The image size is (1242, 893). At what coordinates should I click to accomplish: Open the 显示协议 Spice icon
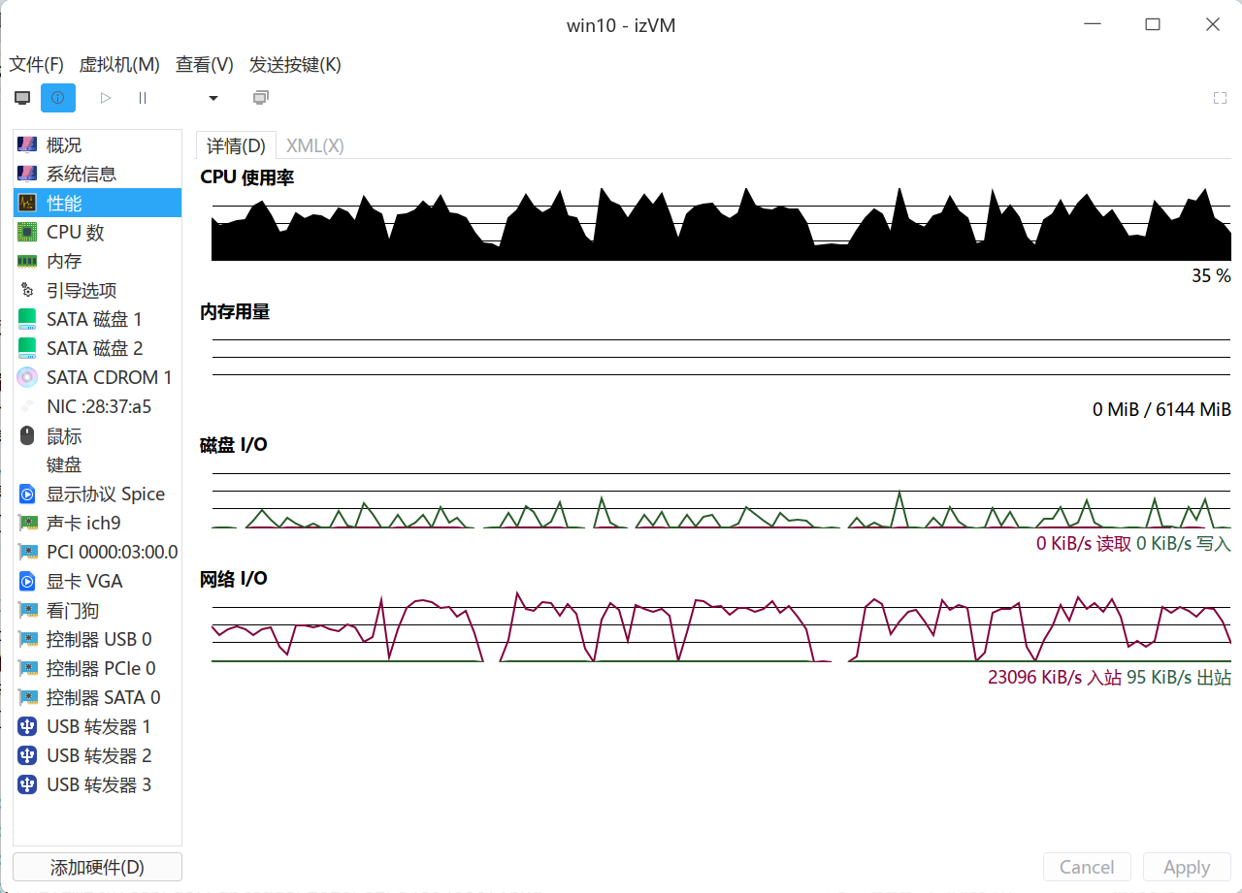tap(27, 494)
